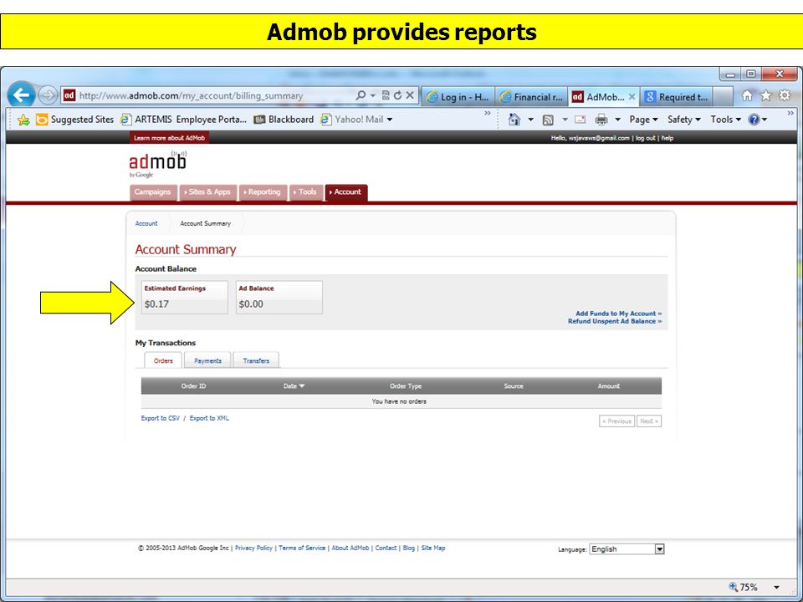Click the command bar Home icon
The height and width of the screenshot is (602, 803).
pyautogui.click(x=514, y=120)
